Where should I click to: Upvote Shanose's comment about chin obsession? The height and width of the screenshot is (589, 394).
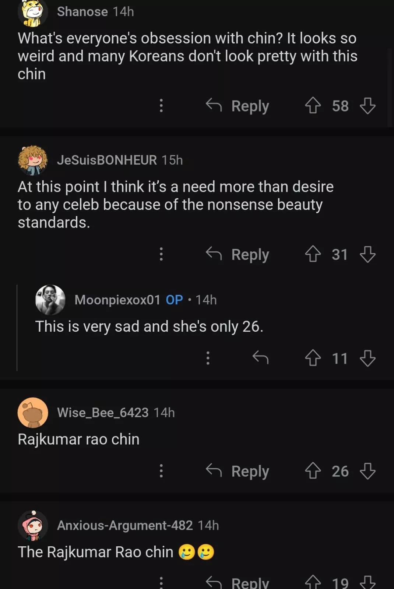313,106
